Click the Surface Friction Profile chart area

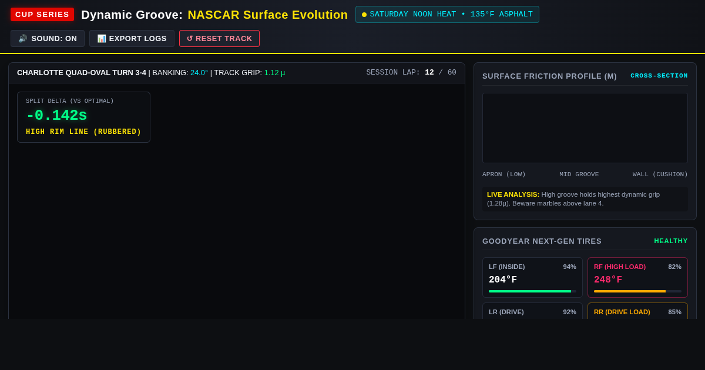pos(585,128)
